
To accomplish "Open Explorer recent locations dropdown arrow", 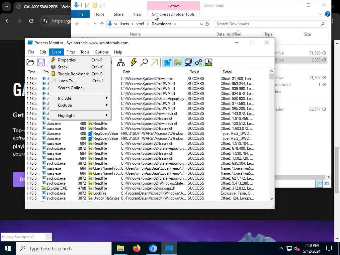I will pyautogui.click(x=95, y=24).
